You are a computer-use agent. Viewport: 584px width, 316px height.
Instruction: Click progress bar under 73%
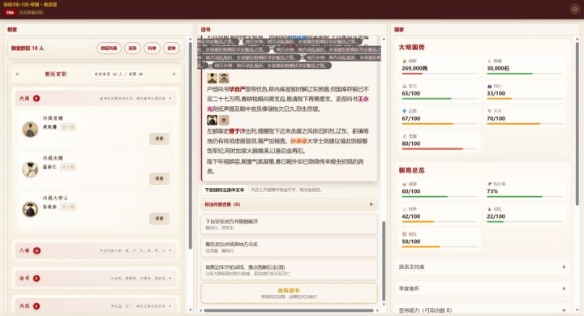(525, 197)
